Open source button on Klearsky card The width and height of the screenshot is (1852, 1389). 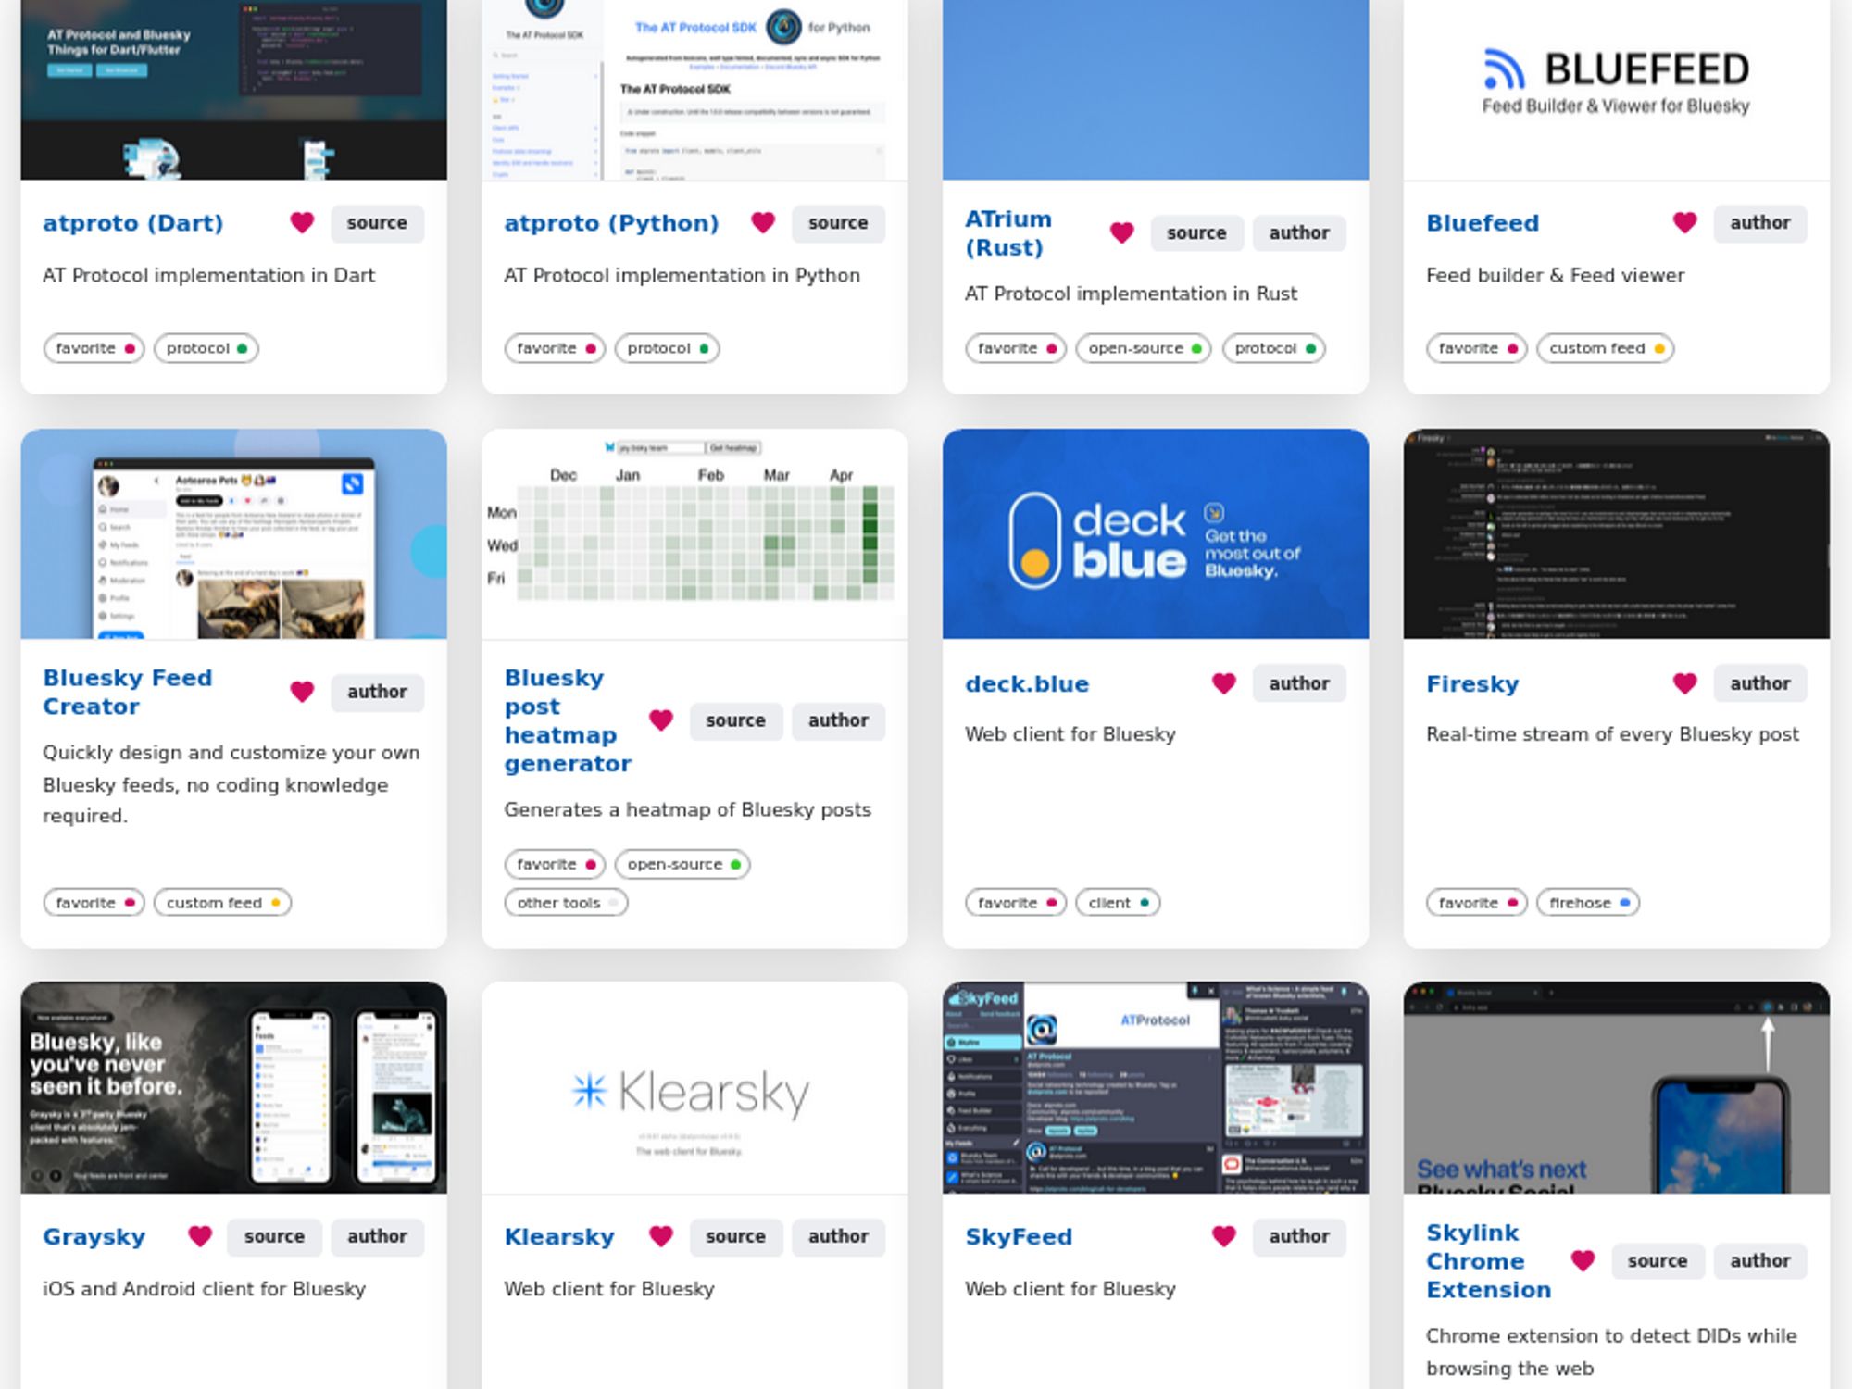coord(736,1236)
